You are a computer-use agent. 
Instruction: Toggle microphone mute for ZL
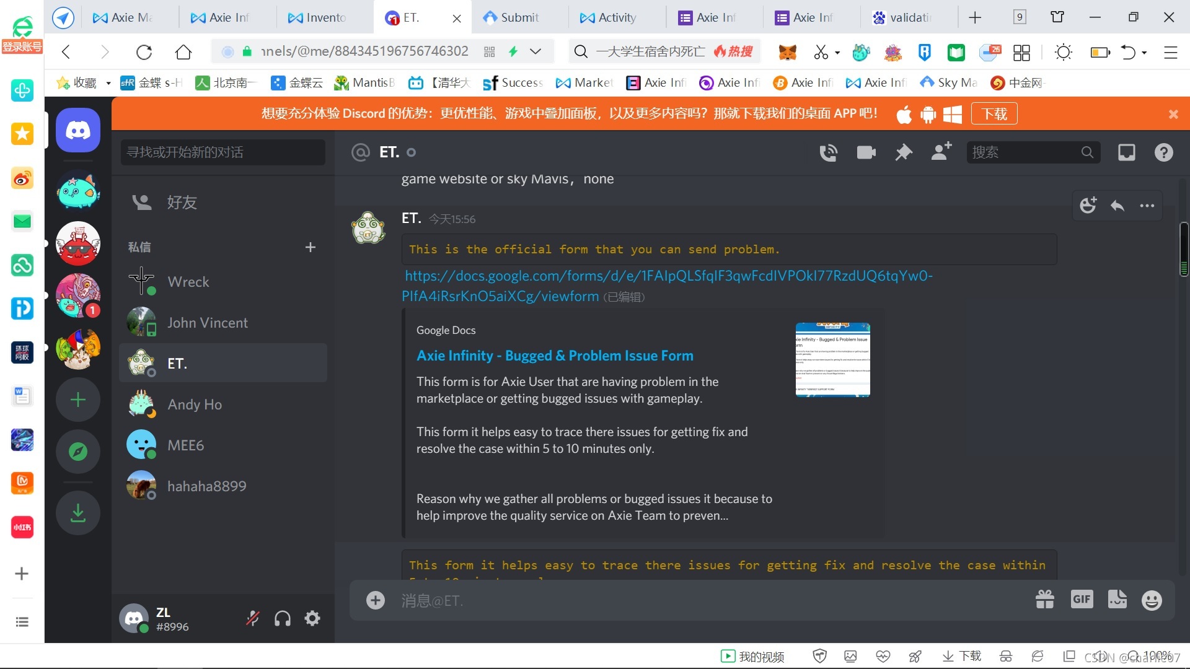(x=253, y=618)
